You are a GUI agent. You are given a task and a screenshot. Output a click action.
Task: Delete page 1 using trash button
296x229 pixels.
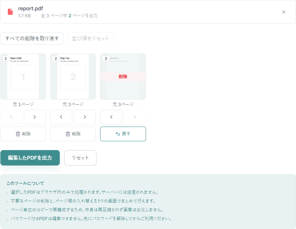tap(23, 134)
